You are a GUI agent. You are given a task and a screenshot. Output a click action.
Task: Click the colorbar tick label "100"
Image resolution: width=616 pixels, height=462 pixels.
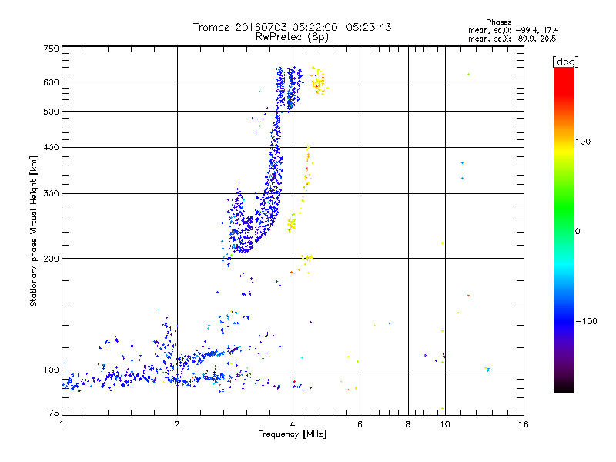583,142
